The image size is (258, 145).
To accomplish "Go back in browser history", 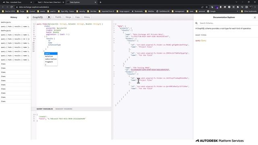I will coord(3,7).
